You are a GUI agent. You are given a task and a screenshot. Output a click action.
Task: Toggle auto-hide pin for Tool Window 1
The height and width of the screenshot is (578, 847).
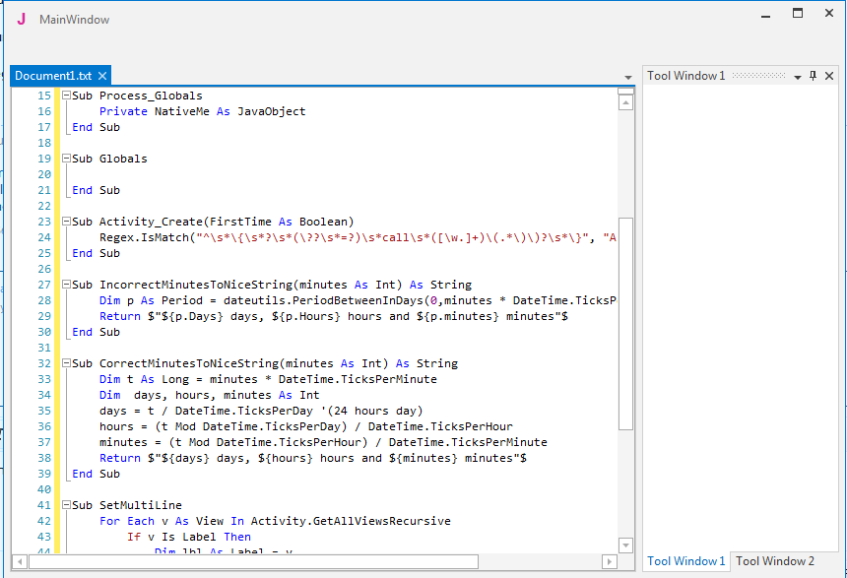click(x=813, y=76)
